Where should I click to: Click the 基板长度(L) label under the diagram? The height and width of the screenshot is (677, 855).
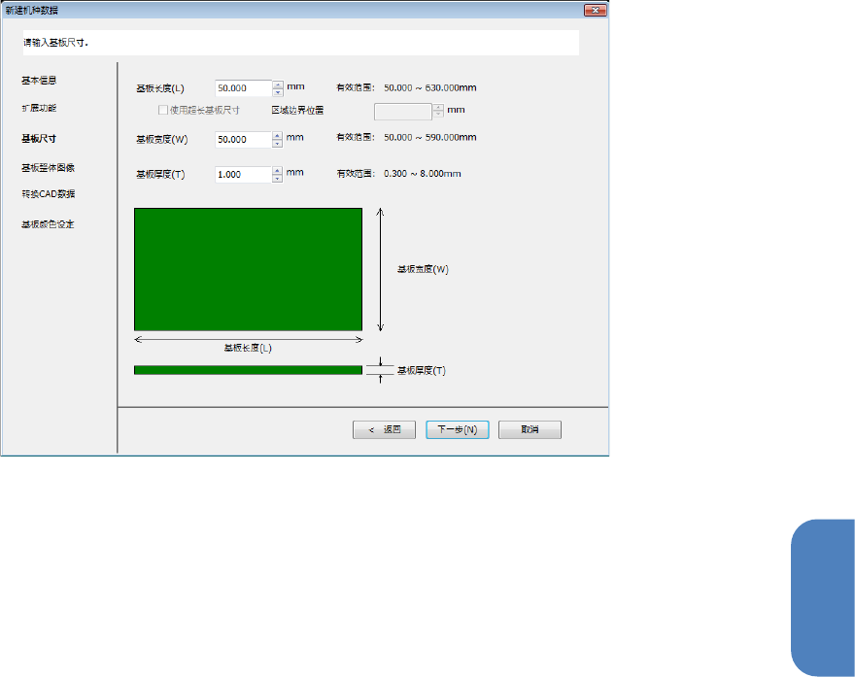click(248, 348)
